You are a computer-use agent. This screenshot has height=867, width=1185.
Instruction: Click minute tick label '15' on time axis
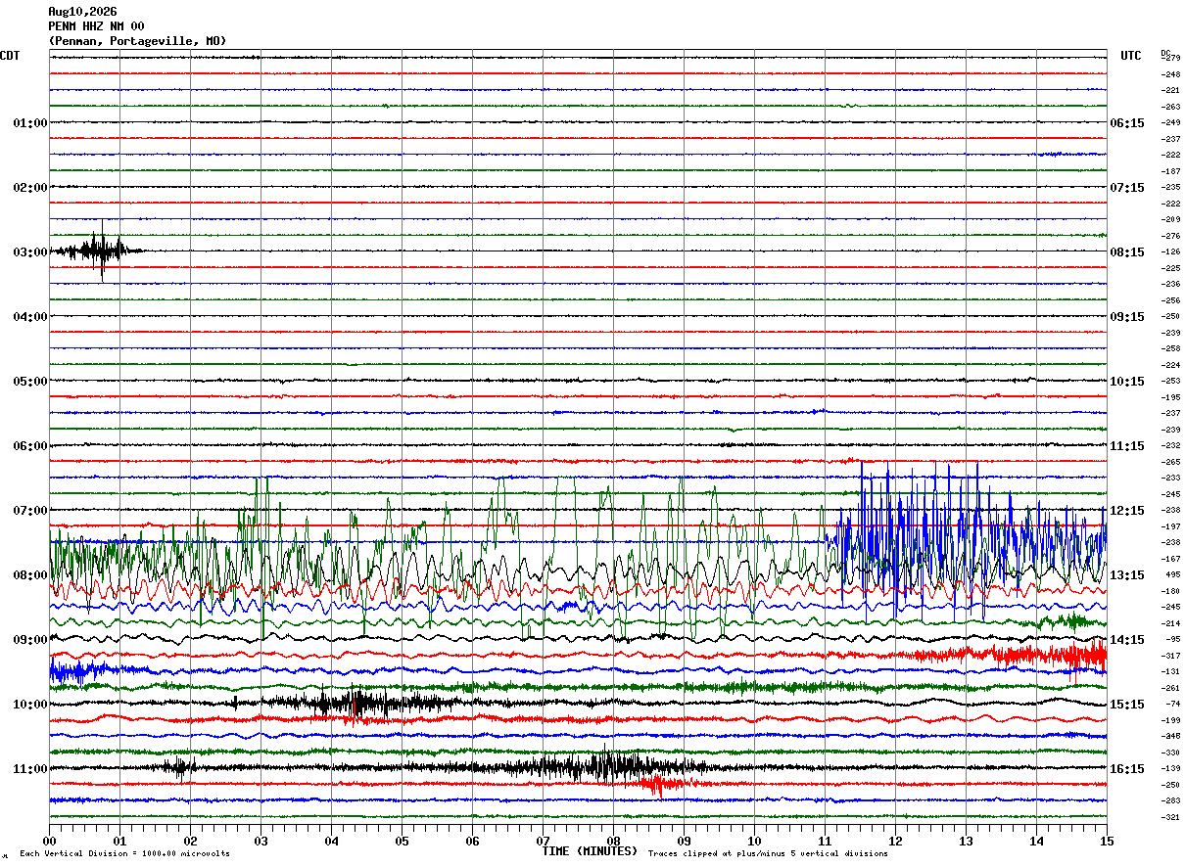click(1108, 841)
